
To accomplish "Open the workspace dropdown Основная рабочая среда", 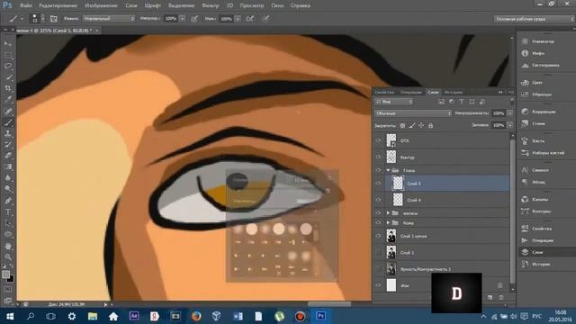I will [x=534, y=19].
